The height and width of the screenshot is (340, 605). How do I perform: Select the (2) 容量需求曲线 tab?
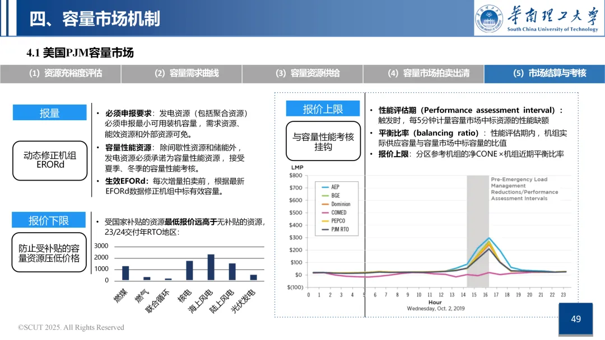point(182,74)
